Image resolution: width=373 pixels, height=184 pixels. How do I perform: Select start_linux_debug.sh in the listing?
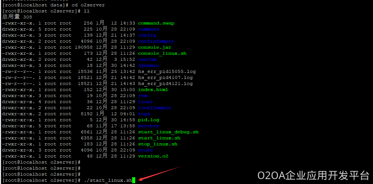(x=168, y=132)
